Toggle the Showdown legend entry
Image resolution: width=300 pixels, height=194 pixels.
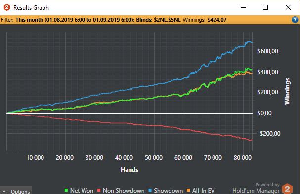coord(166,191)
